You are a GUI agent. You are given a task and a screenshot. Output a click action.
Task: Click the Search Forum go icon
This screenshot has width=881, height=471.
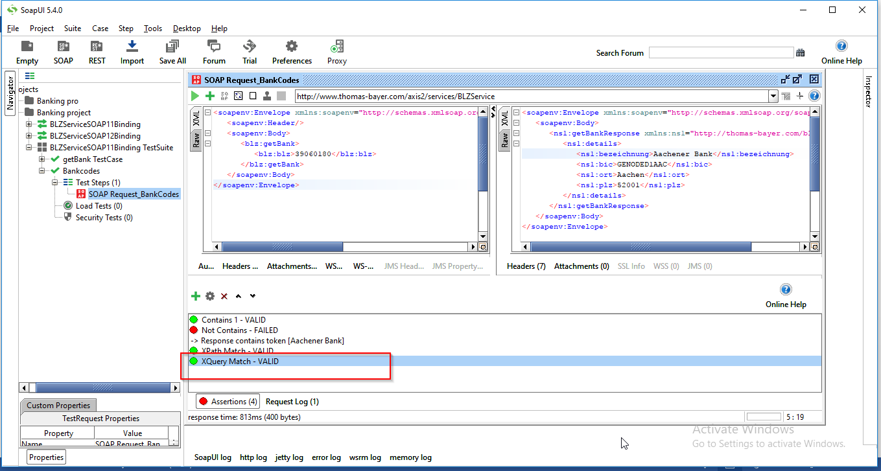click(x=801, y=52)
